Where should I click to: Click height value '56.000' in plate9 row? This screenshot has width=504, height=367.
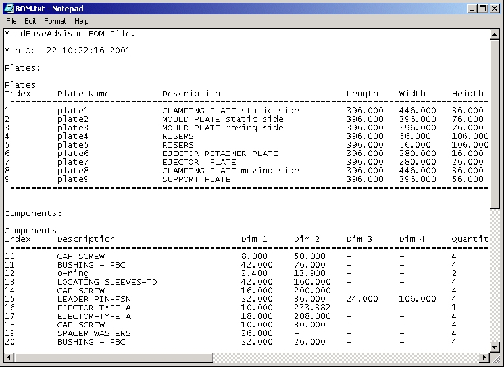pos(467,179)
